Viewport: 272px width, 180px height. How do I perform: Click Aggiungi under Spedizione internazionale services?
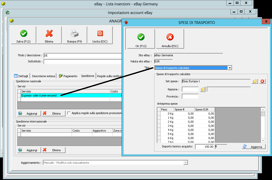click(x=29, y=150)
